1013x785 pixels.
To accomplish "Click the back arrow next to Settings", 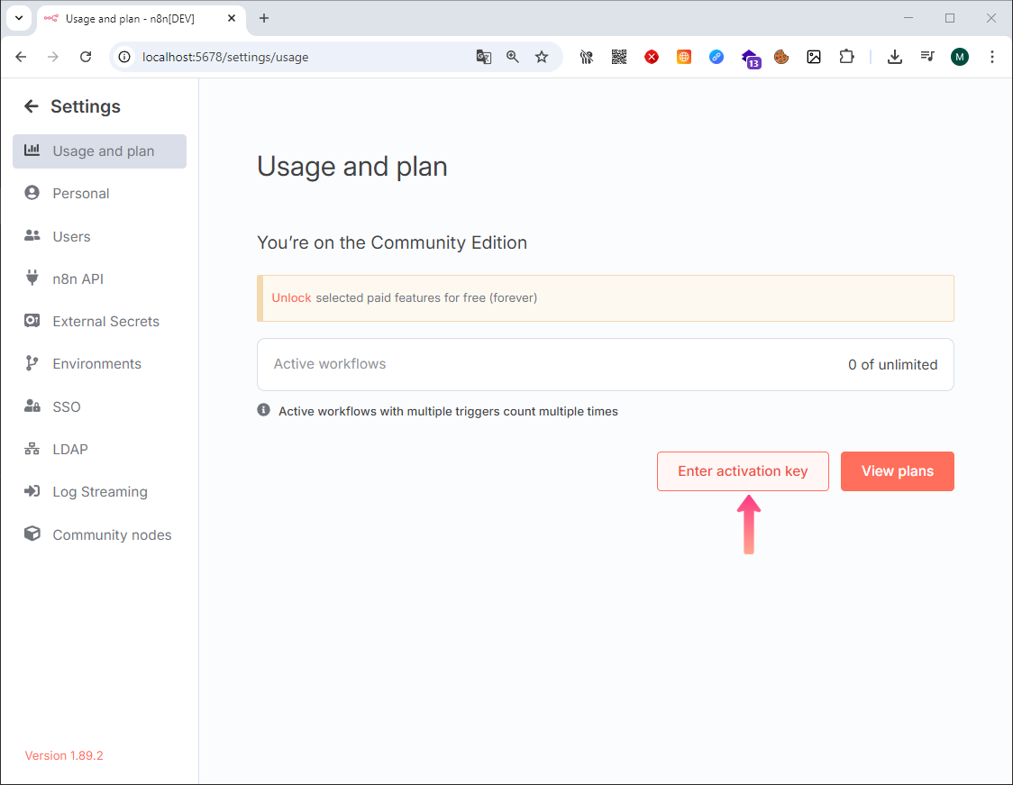I will click(32, 106).
